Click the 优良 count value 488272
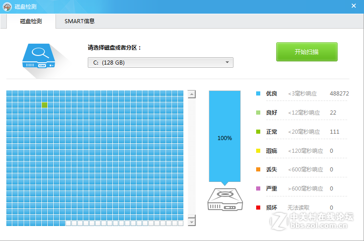 point(339,94)
